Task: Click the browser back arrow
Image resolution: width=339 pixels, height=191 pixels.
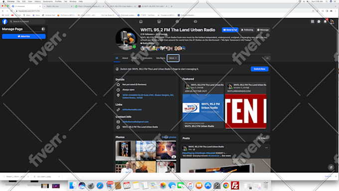Action: (3, 11)
